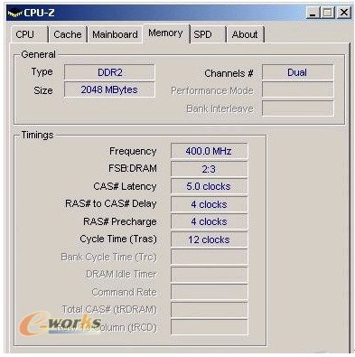This screenshot has height=357, width=355.
Task: Close the CPU-Z window
Action: 343,13
